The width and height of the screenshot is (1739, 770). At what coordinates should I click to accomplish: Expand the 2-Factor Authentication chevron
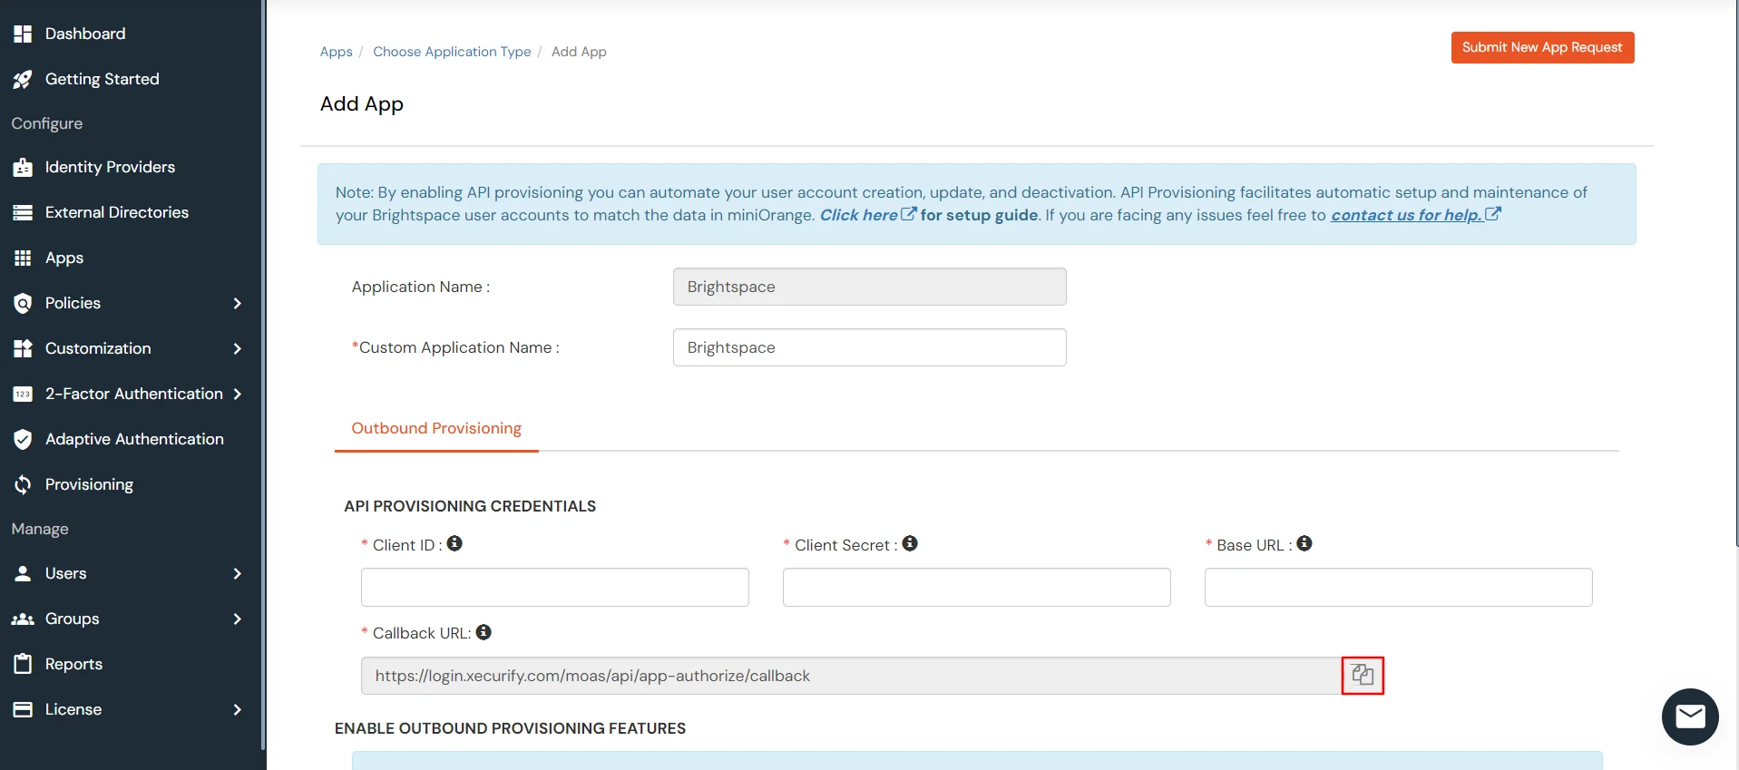click(x=238, y=394)
